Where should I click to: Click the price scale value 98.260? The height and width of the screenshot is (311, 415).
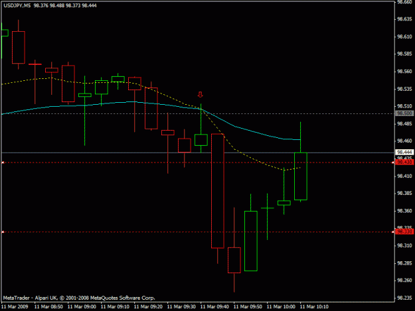(404, 280)
